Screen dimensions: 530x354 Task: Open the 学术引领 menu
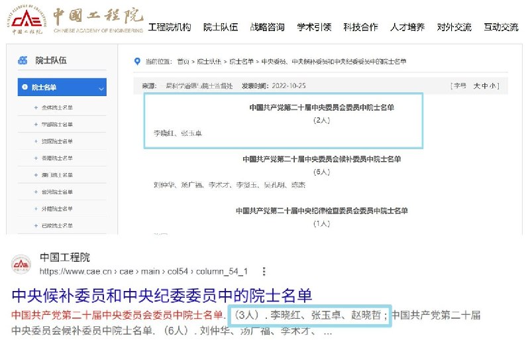(x=314, y=27)
